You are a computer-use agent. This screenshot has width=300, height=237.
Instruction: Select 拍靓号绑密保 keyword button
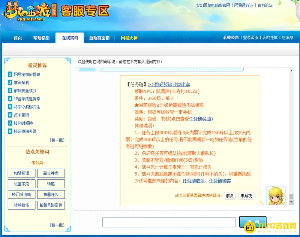point(51,205)
